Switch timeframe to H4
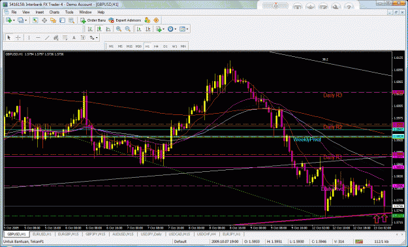The height and width of the screenshot is (247, 408). [x=156, y=46]
